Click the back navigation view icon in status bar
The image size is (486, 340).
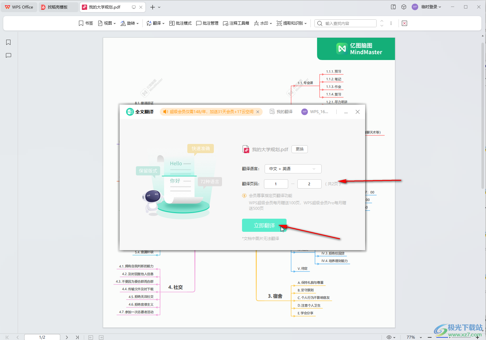91,337
